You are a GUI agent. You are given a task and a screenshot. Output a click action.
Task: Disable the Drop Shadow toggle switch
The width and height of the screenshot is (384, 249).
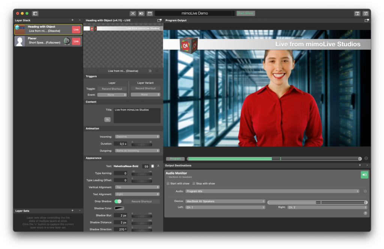118,201
